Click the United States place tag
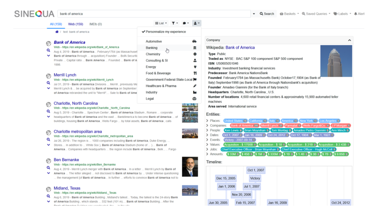The image size is (382, 215). point(235,121)
